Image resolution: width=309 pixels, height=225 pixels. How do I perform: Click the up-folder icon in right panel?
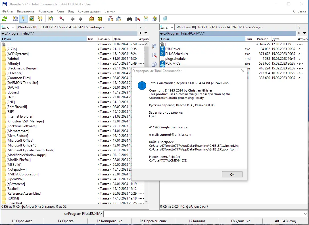pyautogui.click(x=162, y=44)
